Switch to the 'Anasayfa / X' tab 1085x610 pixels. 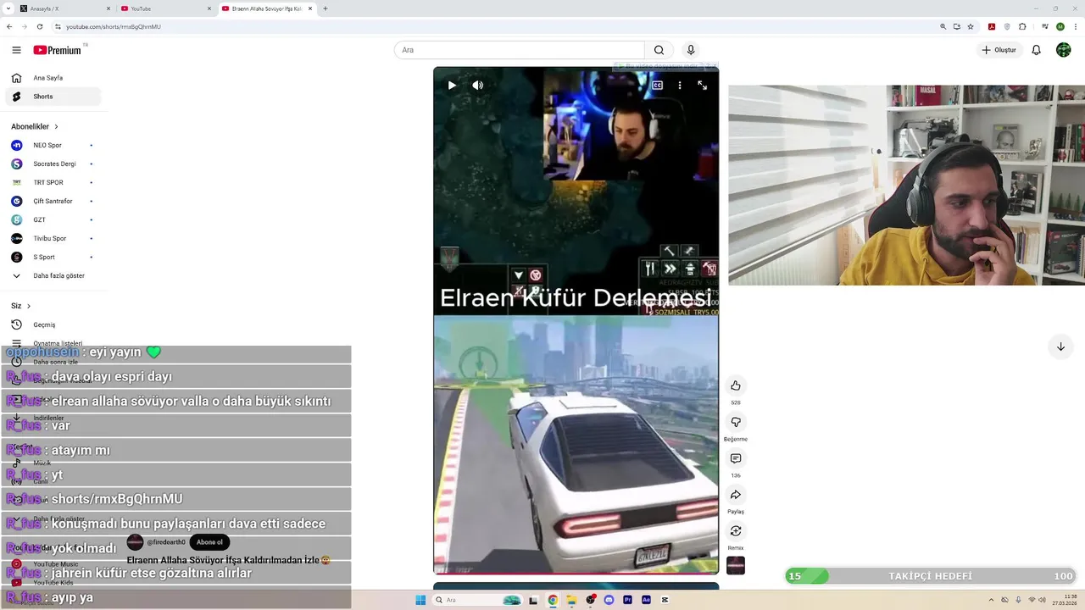pyautogui.click(x=64, y=8)
